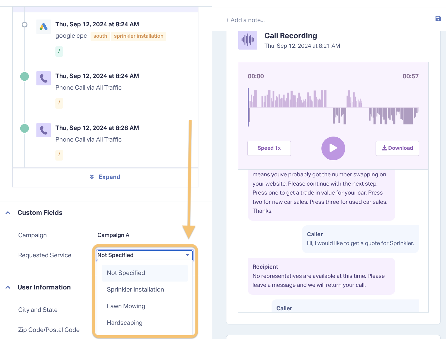This screenshot has width=446, height=339.
Task: Click the green slash tag under google cpc
Action: pos(59,51)
